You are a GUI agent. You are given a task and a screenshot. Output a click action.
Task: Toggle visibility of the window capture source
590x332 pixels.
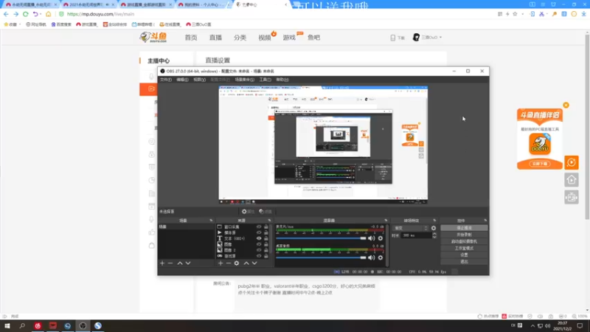coord(259,227)
